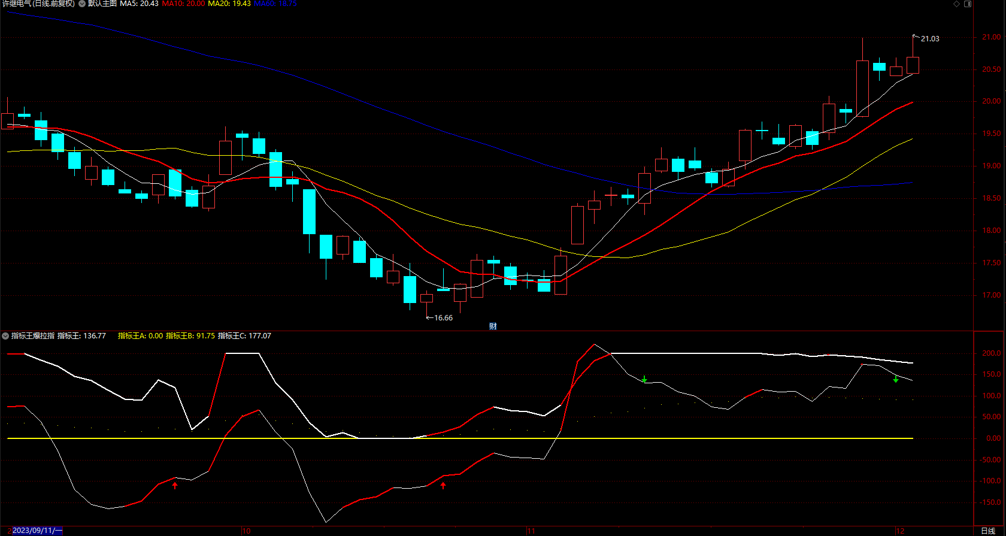Click the month 12 marker on time axis
Viewport: 1006px width, 536px height.
(900, 531)
